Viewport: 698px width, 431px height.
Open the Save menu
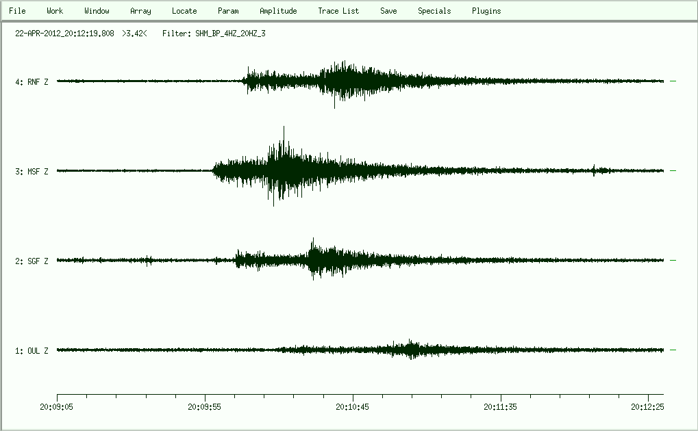388,11
